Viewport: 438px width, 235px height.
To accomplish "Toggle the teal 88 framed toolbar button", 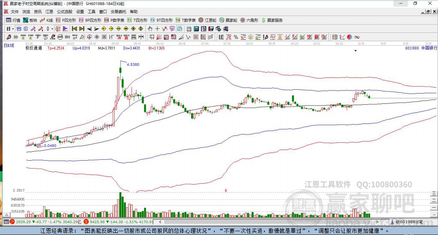I will 180,29.
